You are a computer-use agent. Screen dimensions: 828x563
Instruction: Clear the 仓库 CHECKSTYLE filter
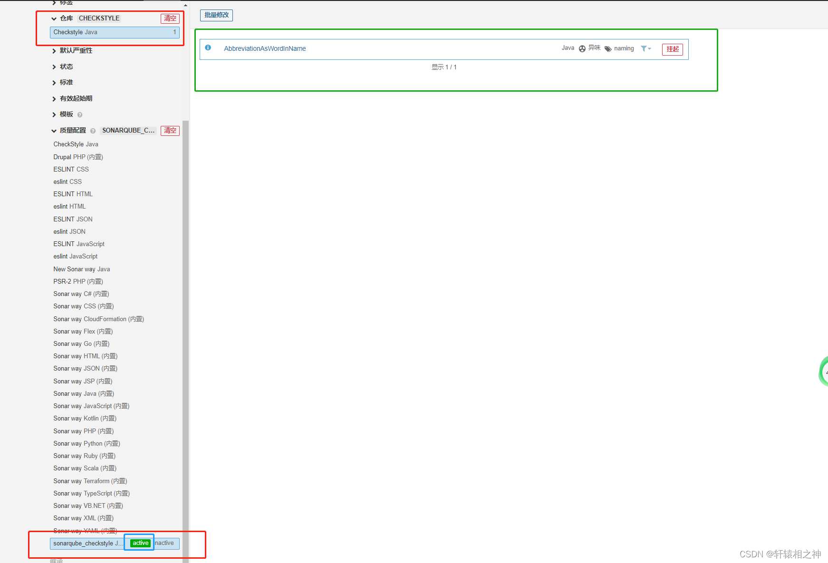coord(170,19)
